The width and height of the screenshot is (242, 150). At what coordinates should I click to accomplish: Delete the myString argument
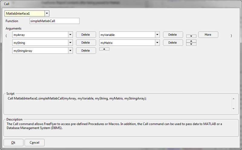pos(86,43)
